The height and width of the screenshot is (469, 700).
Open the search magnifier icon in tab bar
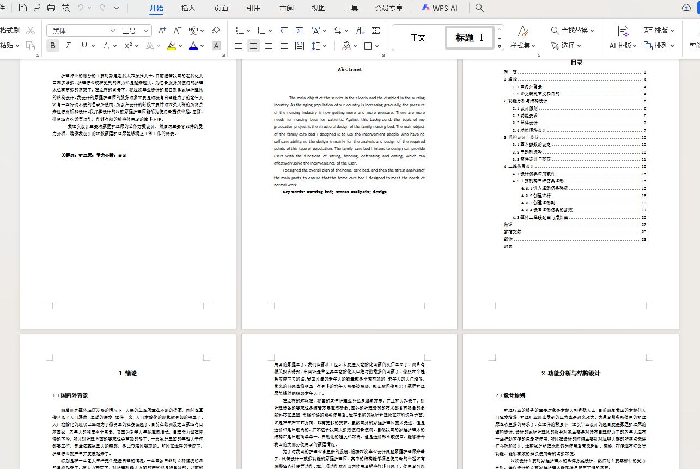coord(479,8)
